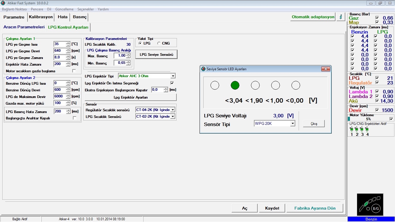Open the Seçenekler menu

coord(86,9)
